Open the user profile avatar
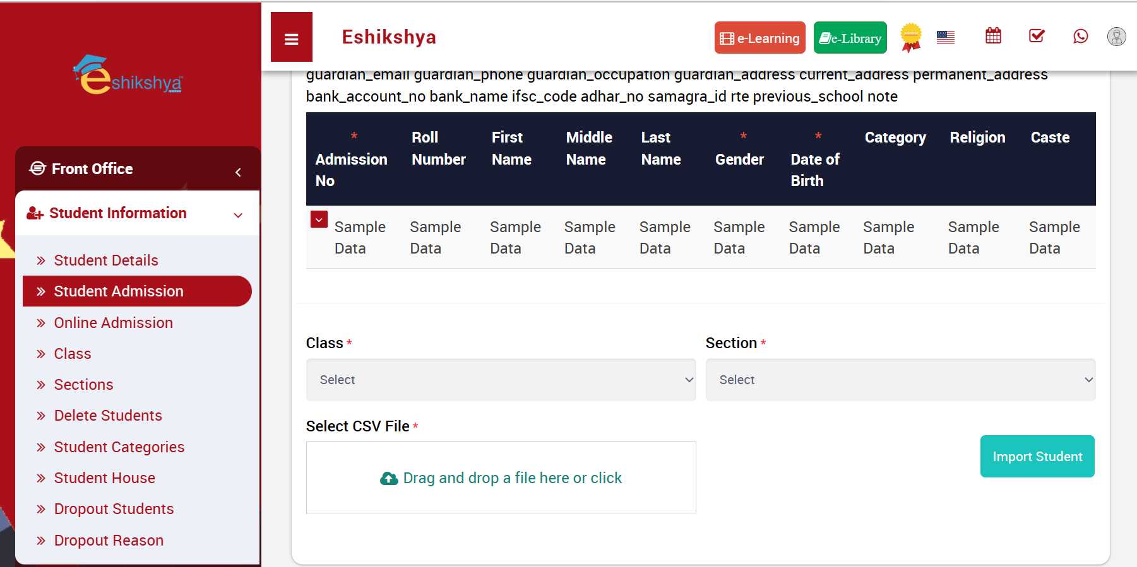The width and height of the screenshot is (1137, 567). [1116, 37]
